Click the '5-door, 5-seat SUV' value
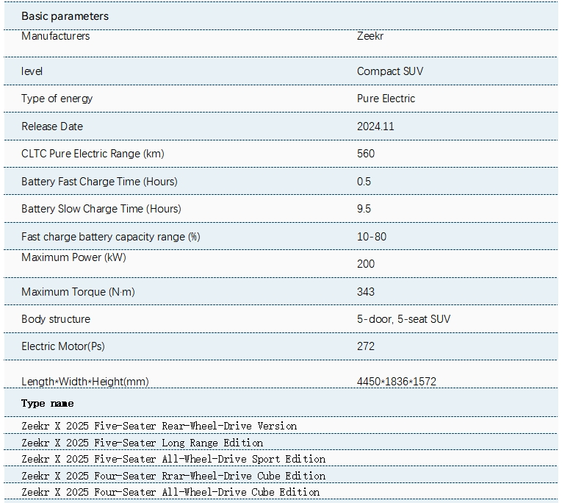Viewport: 562px width, 503px height. point(403,319)
